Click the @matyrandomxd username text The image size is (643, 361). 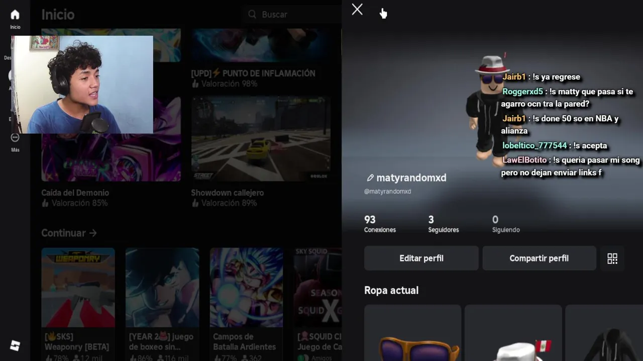[387, 192]
